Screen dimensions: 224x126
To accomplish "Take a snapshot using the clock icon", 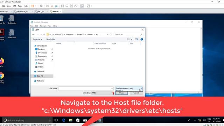I will (48, 6).
